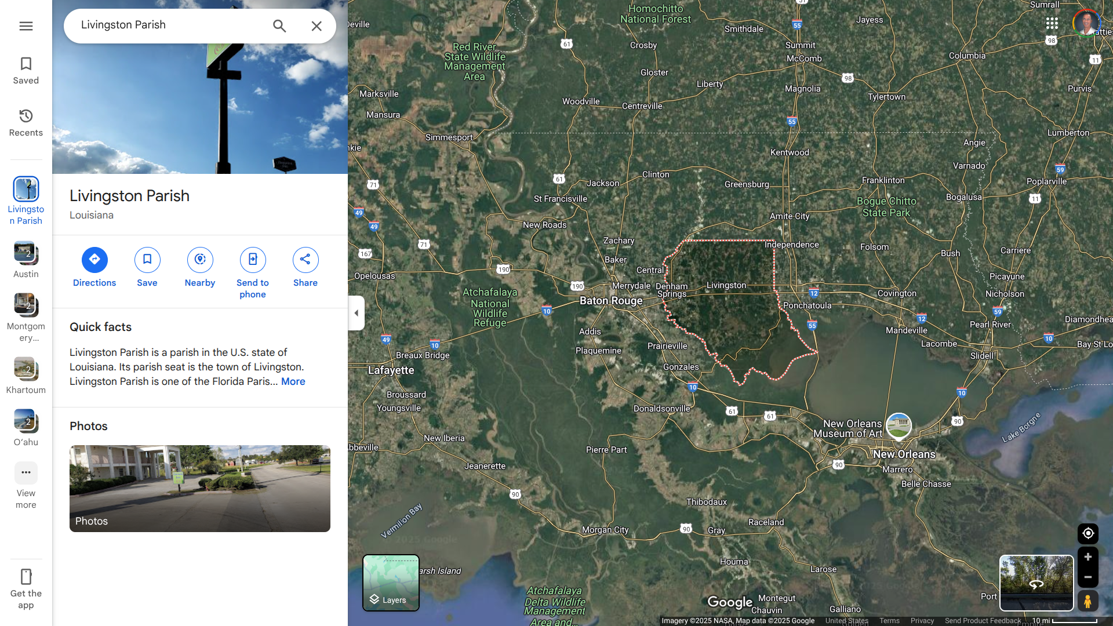Screen dimensions: 1113x626
Task: Open the Google apps grid
Action: click(x=1052, y=23)
